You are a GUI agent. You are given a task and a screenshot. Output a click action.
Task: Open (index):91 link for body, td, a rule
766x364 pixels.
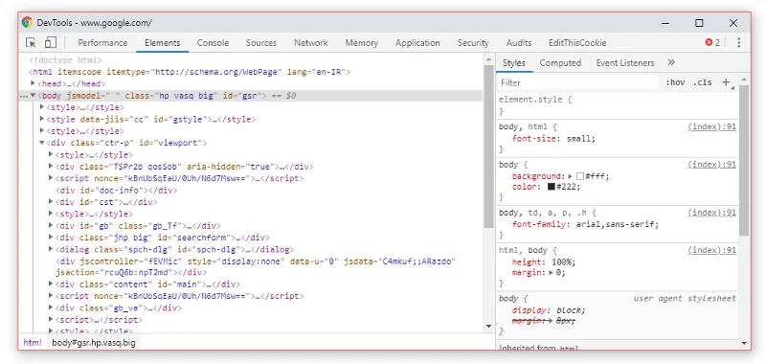pyautogui.click(x=711, y=213)
